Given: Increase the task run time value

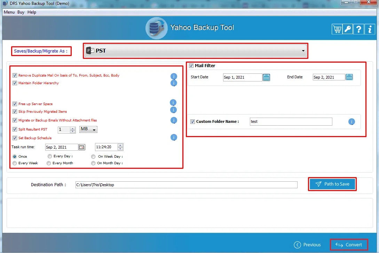Looking at the screenshot, I should (120, 145).
